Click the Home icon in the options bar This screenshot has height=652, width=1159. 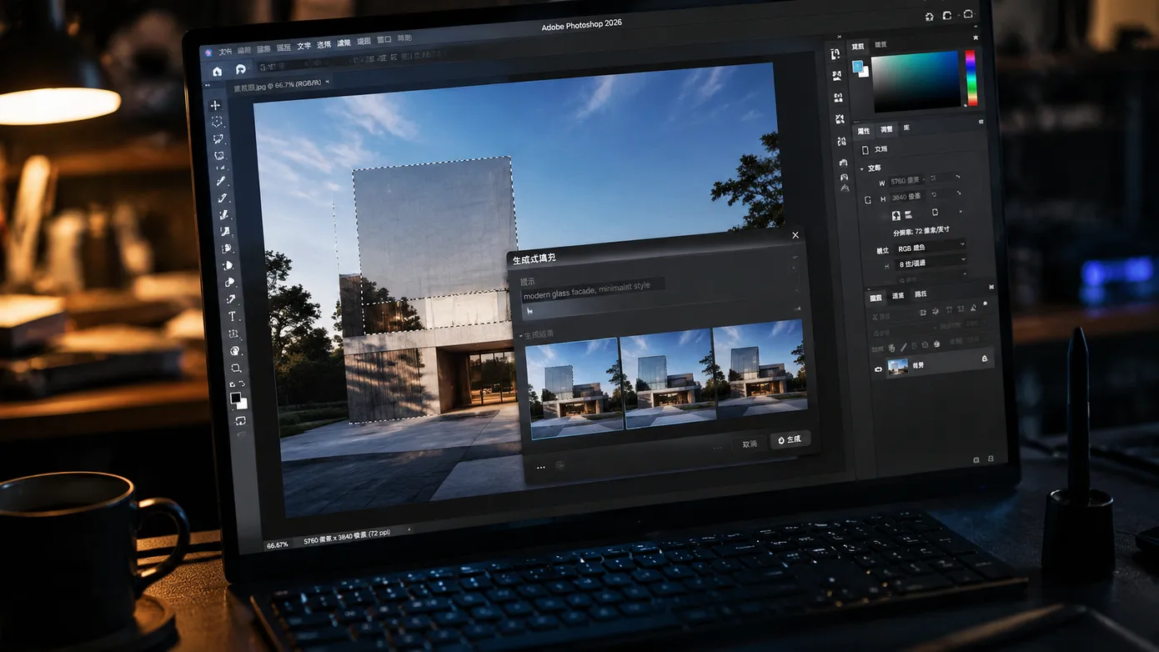(x=218, y=72)
